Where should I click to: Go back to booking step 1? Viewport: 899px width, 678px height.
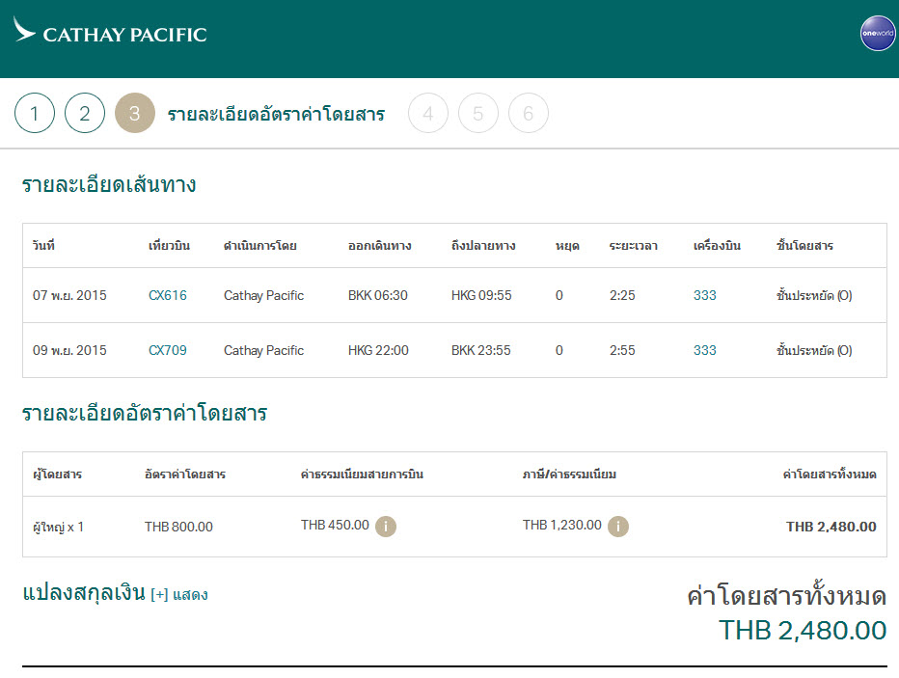35,114
